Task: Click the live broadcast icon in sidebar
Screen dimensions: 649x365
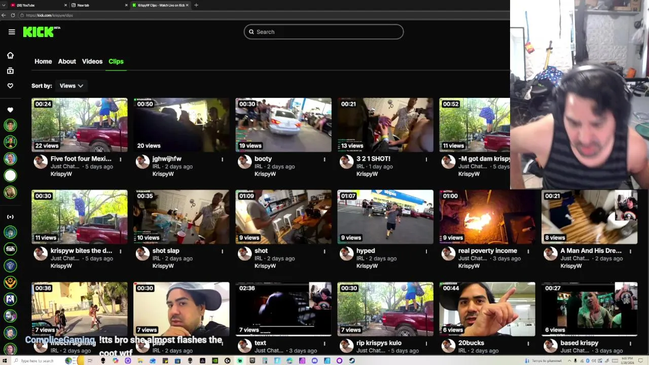Action: [10, 217]
